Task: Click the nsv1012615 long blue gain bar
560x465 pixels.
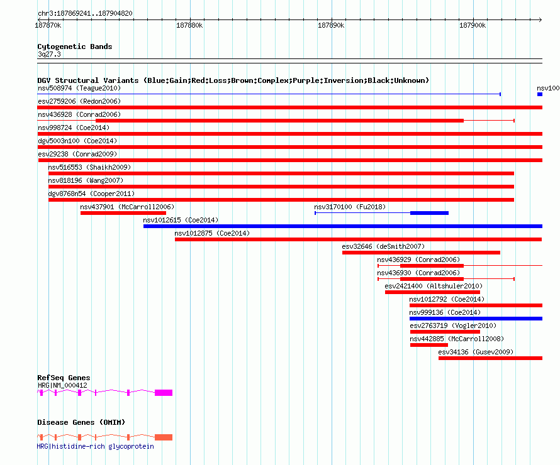Action: 343,226
